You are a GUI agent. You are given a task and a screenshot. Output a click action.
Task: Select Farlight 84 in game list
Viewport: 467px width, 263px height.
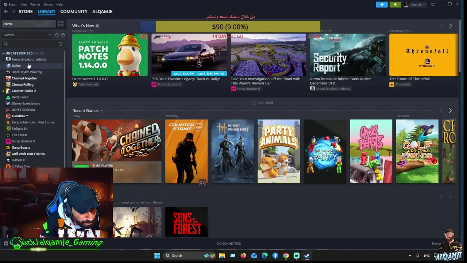click(x=19, y=129)
